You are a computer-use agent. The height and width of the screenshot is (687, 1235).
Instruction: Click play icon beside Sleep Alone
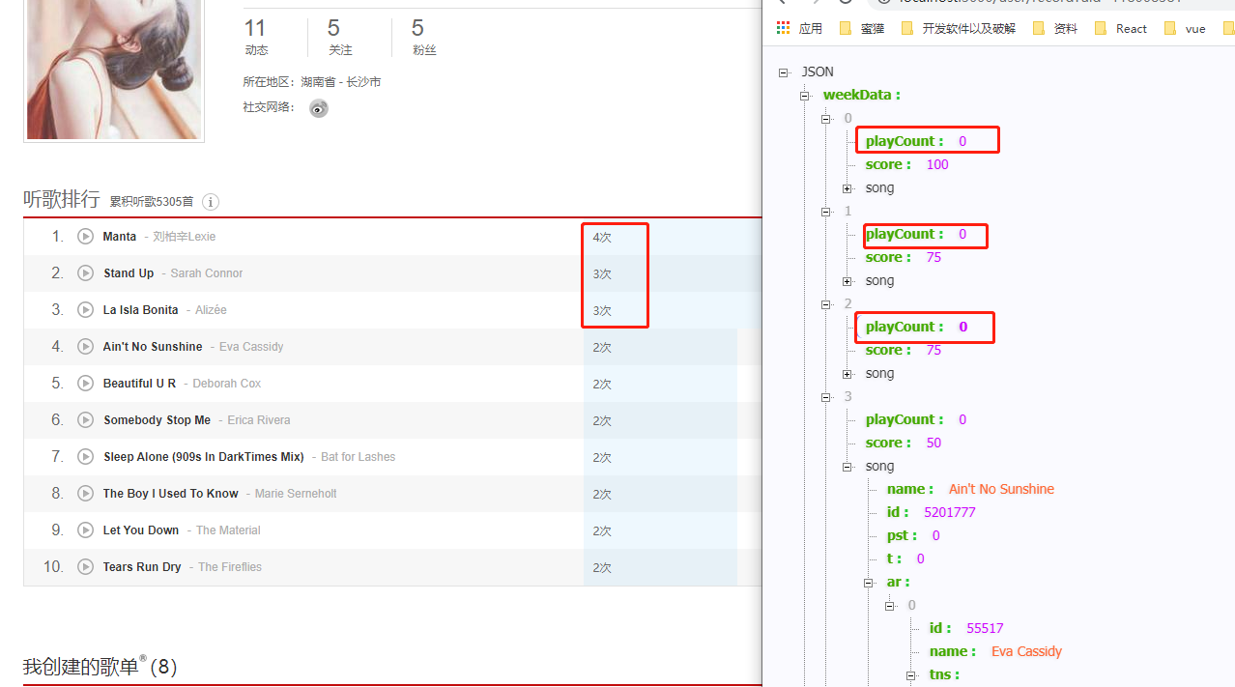click(x=86, y=457)
